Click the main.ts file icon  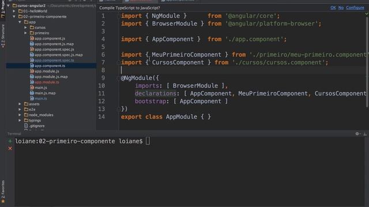point(32,98)
